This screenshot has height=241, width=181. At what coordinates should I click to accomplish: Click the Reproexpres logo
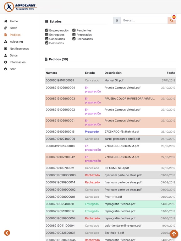point(20,7)
